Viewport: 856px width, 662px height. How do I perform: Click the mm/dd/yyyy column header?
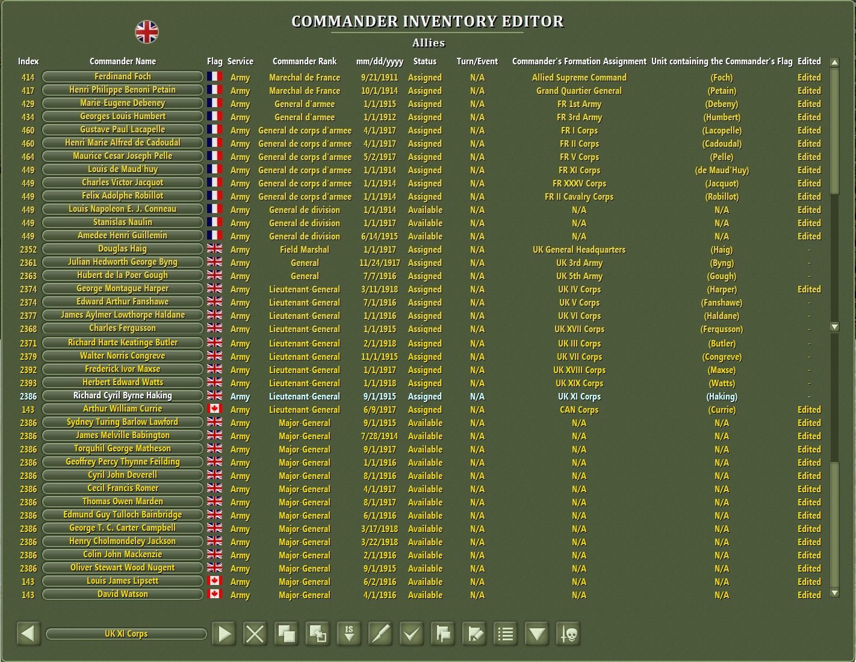click(380, 61)
